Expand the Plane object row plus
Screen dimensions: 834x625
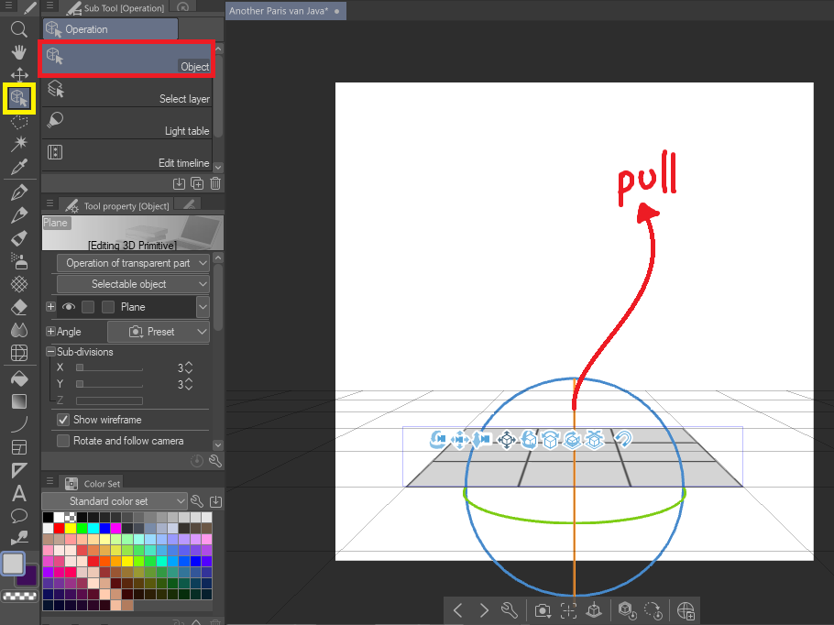click(x=50, y=306)
